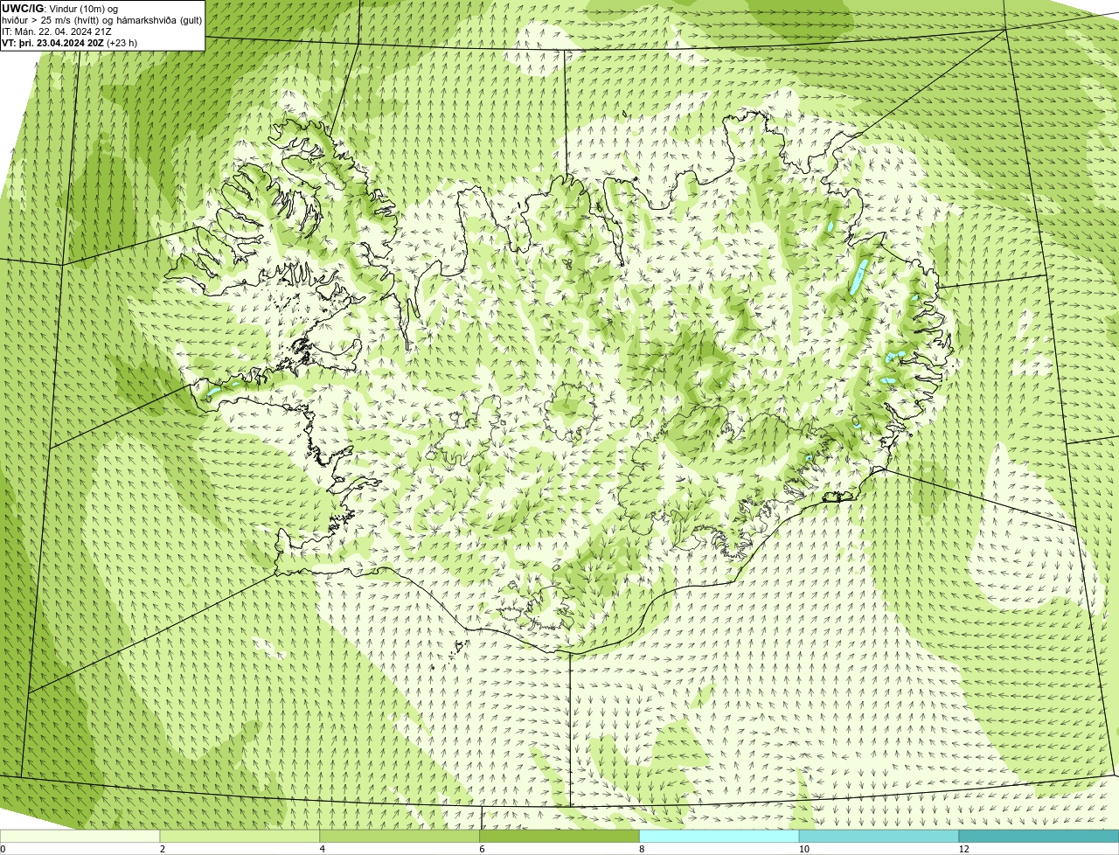Click the aqua 10–12 colorbar segment
This screenshot has height=855, width=1119.
click(x=879, y=837)
